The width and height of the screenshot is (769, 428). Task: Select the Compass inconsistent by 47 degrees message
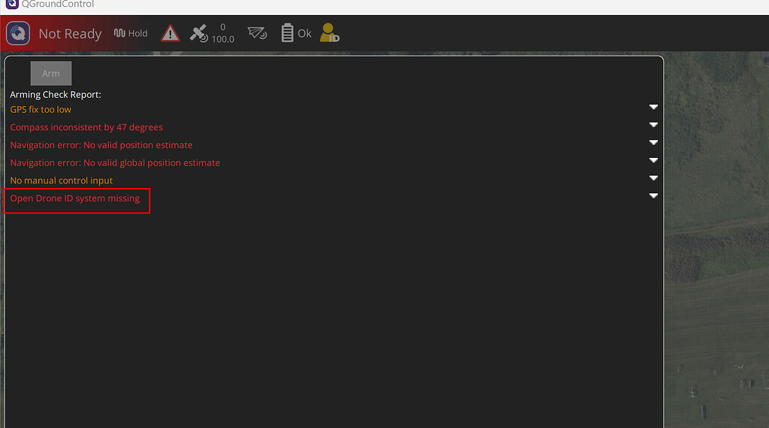coord(86,127)
